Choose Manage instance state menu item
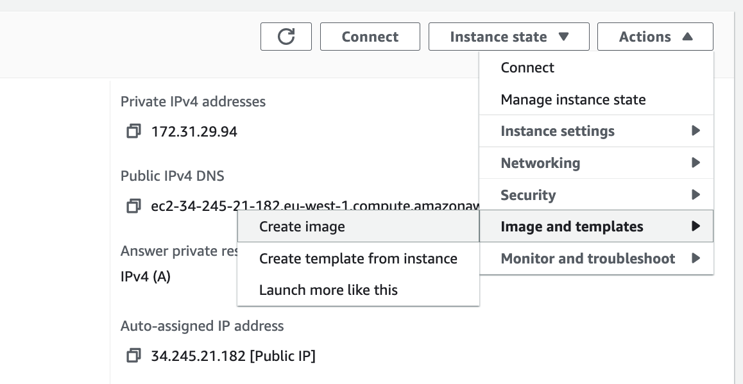 (573, 100)
